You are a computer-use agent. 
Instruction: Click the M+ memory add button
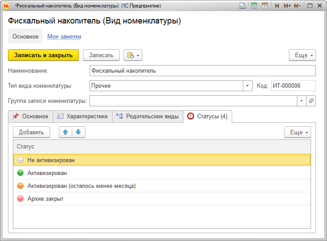[288, 6]
